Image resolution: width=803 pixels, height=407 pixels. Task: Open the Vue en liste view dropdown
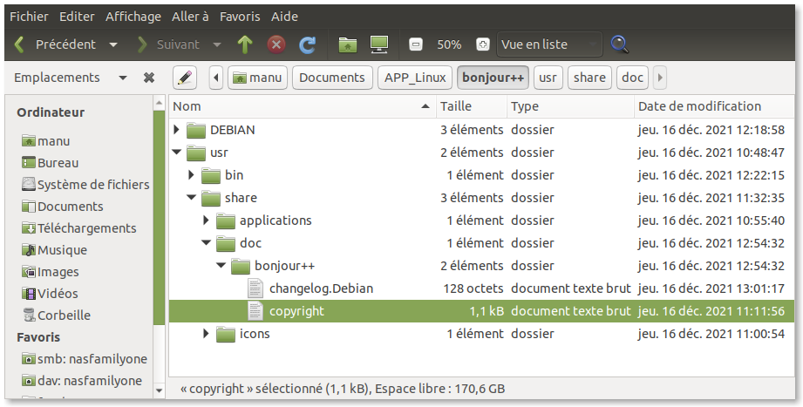pos(549,44)
